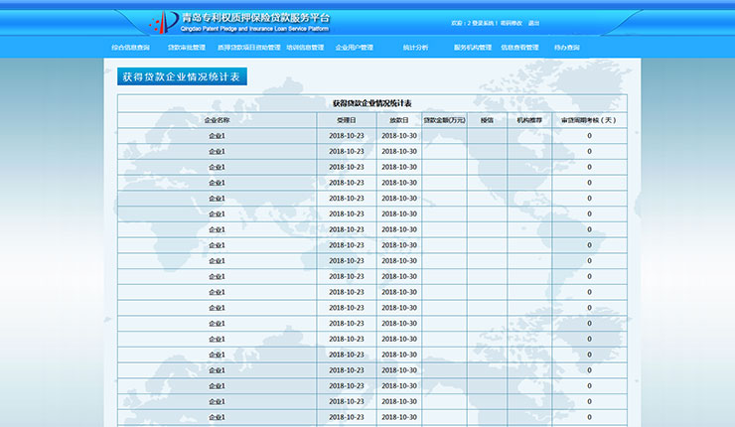Open 信息查看管理 menu

tap(519, 48)
